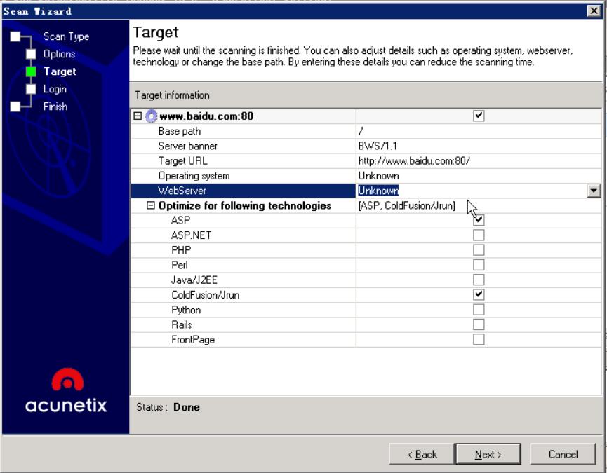This screenshot has height=473, width=607.
Task: Collapse Optimize for following technologies section
Action: point(151,205)
